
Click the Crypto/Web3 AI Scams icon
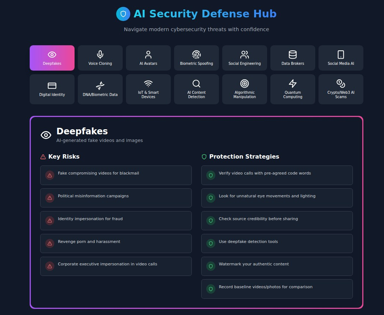pos(341,84)
